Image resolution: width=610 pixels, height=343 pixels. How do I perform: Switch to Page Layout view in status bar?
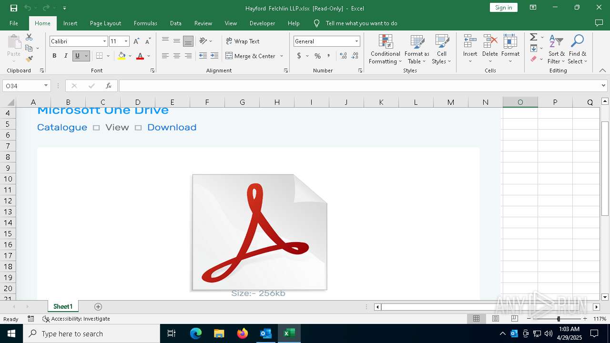click(x=495, y=319)
